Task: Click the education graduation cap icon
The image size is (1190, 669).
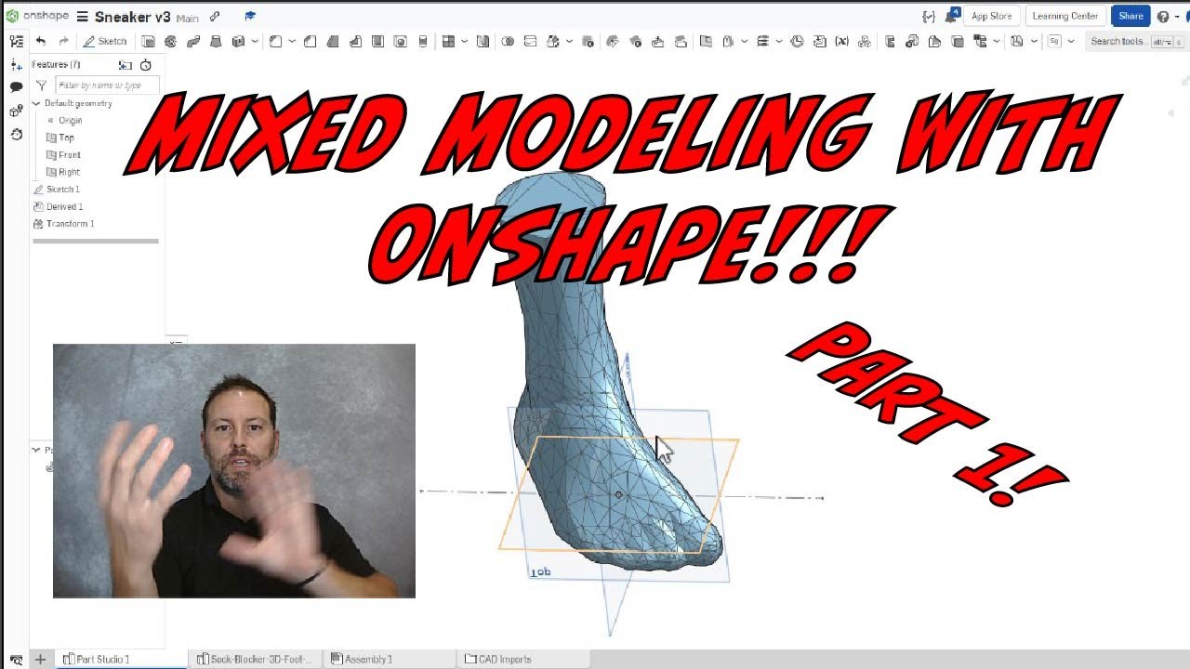Action: pyautogui.click(x=251, y=16)
